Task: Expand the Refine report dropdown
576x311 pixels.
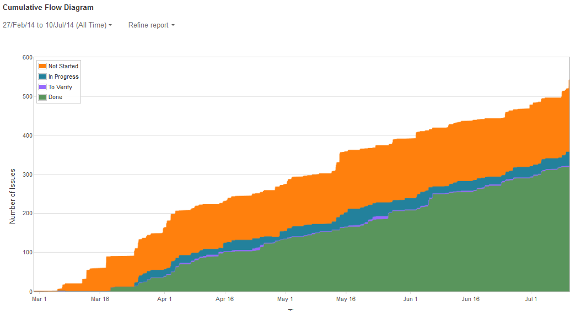Action: click(x=151, y=25)
